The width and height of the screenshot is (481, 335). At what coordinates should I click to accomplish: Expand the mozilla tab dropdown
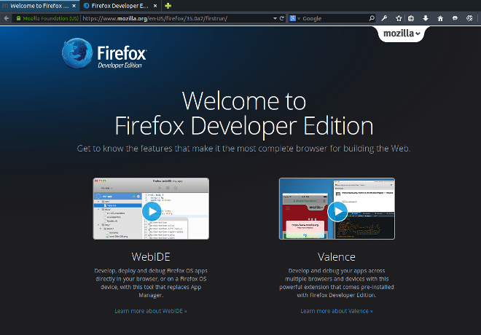pos(402,33)
